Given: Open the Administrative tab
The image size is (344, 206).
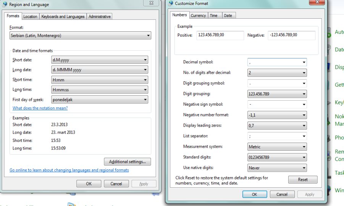Looking at the screenshot, I should tap(100, 16).
